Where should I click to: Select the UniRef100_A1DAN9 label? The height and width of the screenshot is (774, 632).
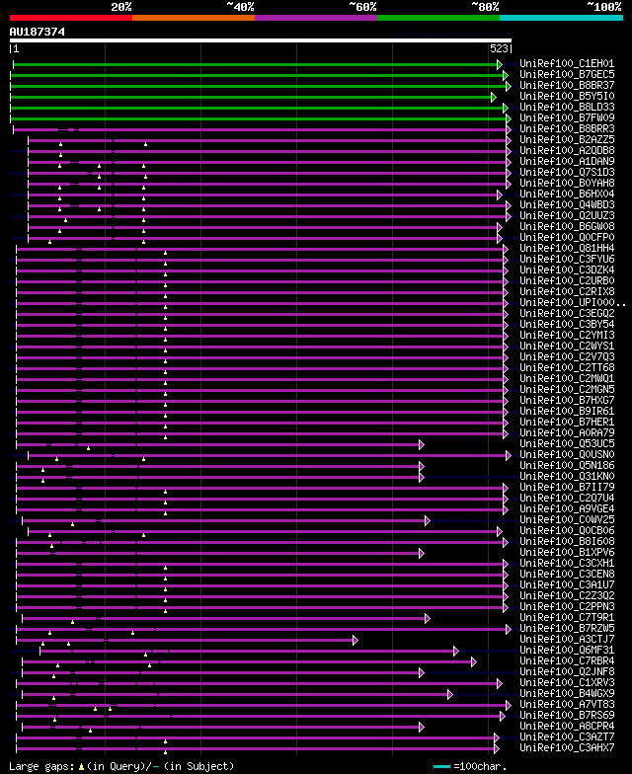567,162
